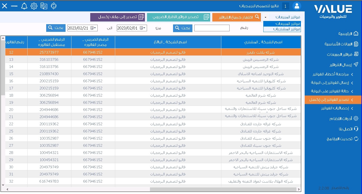The height and width of the screenshot is (194, 362).
Task: Click column header اسم الشركة _ البائع
Action: [x=168, y=42]
